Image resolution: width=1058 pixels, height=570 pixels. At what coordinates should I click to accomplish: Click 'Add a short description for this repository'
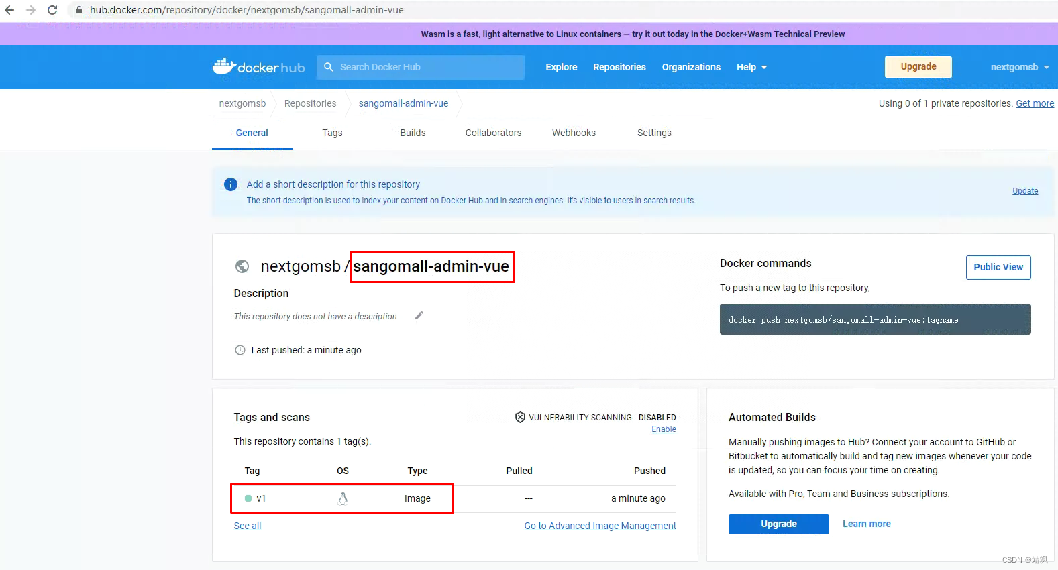pyautogui.click(x=333, y=184)
